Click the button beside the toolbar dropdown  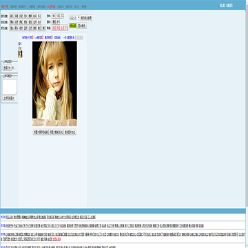86,18
